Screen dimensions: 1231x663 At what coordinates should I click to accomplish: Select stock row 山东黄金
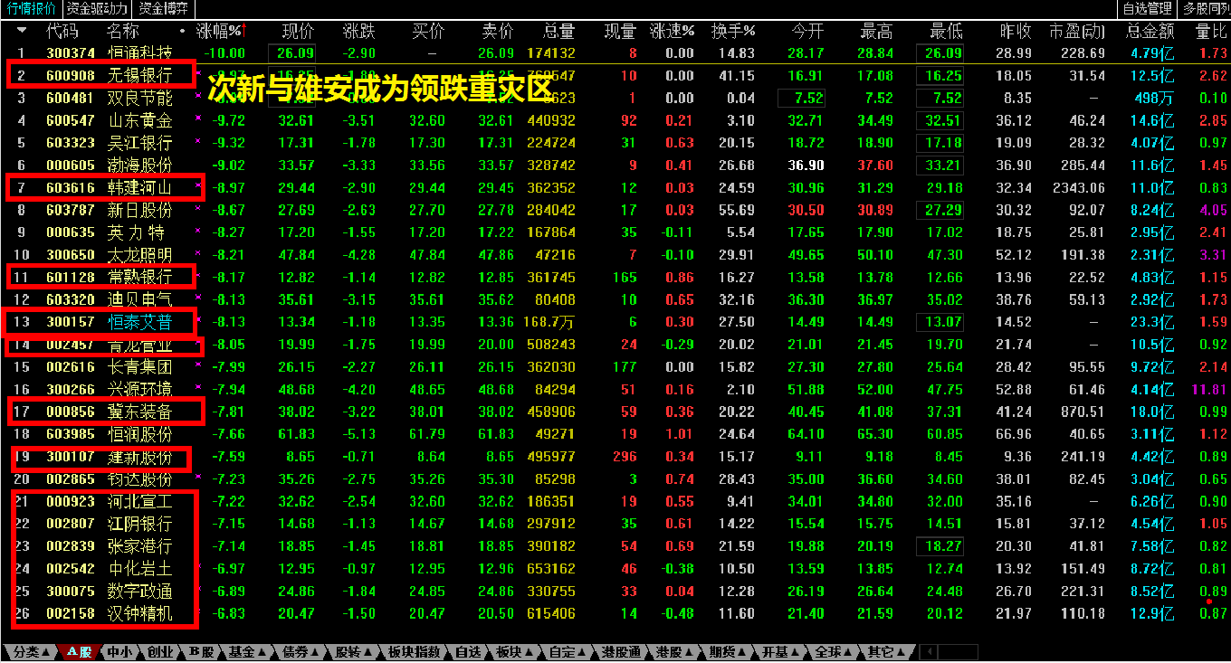pos(615,120)
